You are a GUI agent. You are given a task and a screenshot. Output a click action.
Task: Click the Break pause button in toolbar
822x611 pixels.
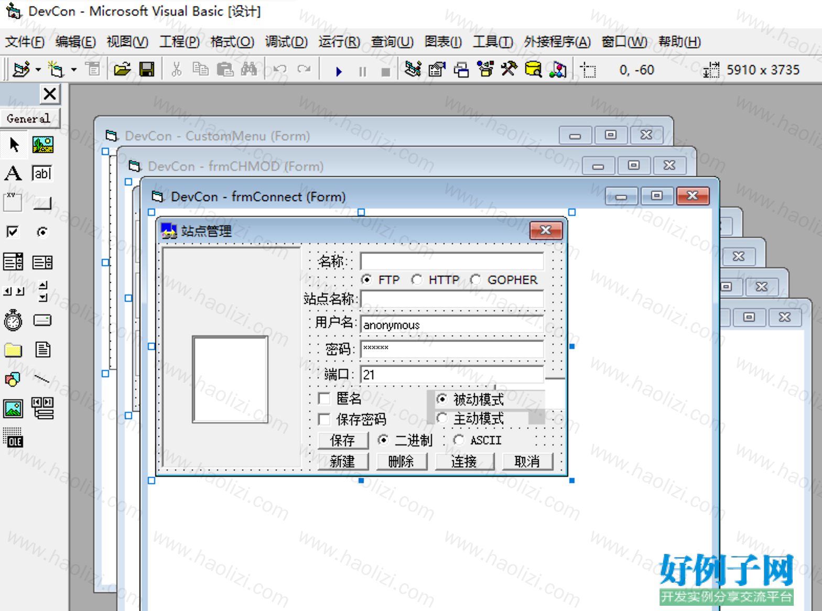pyautogui.click(x=362, y=71)
